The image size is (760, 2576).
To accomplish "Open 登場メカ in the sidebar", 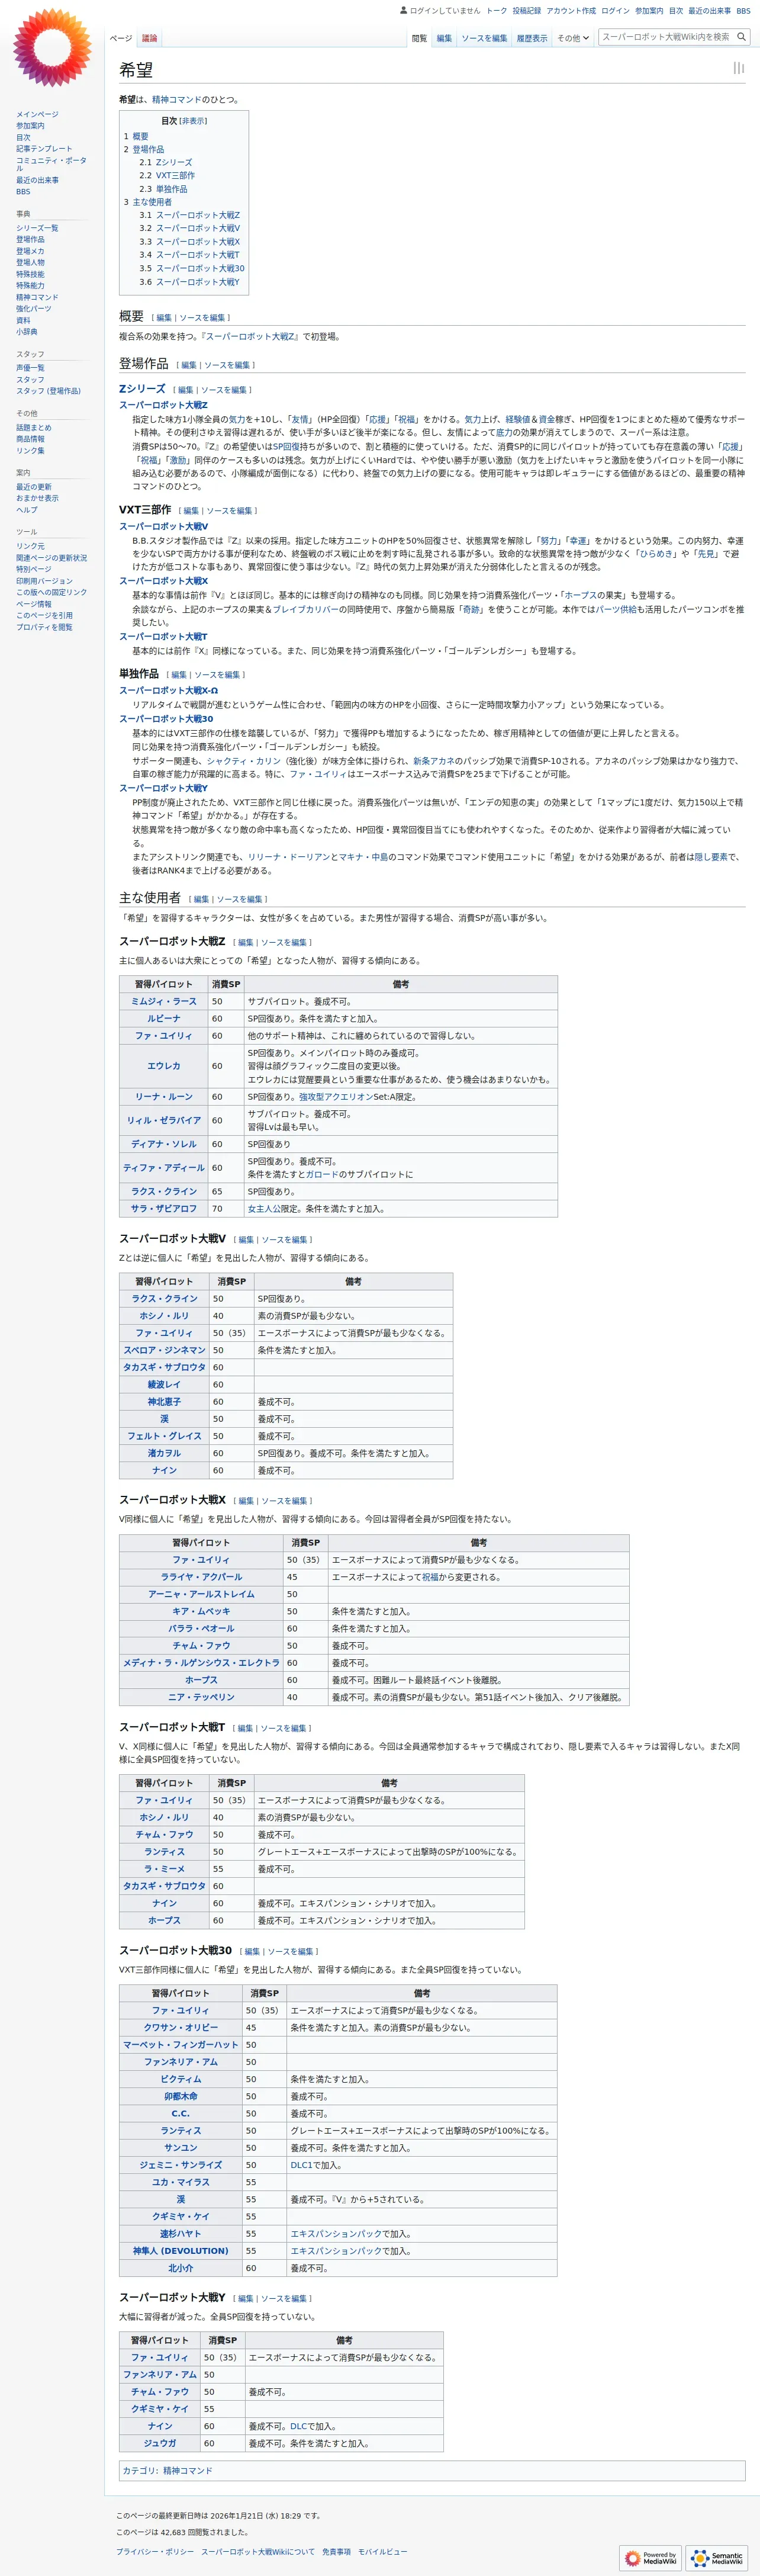I will click(30, 251).
